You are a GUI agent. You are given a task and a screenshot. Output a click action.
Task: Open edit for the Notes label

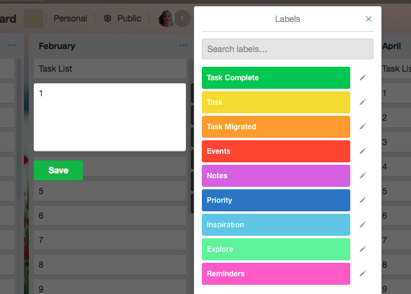(x=363, y=176)
